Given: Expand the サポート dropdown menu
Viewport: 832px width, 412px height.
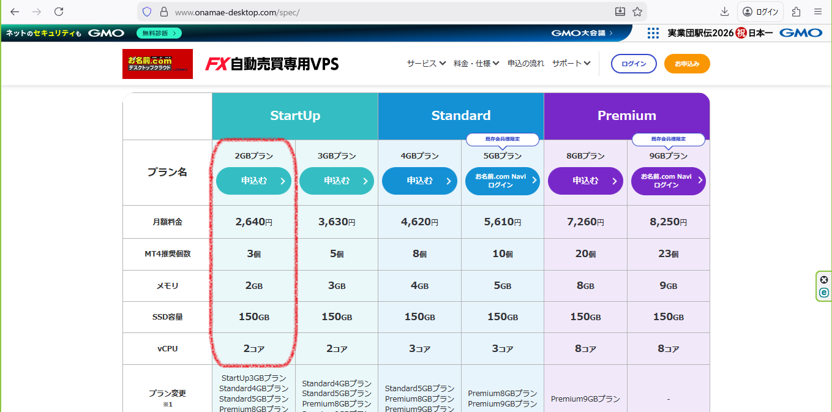Looking at the screenshot, I should [571, 64].
